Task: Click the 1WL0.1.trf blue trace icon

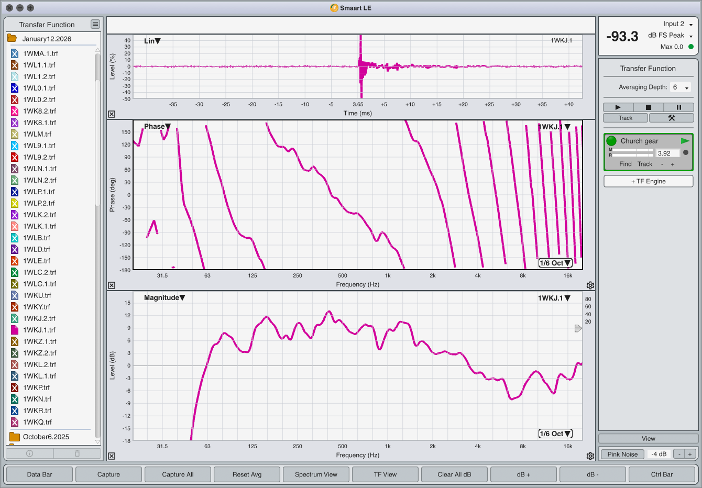Action: pyautogui.click(x=15, y=88)
